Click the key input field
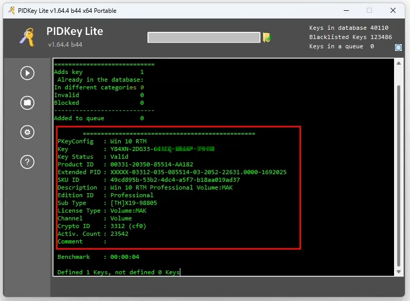This screenshot has width=410, height=301. (204, 37)
